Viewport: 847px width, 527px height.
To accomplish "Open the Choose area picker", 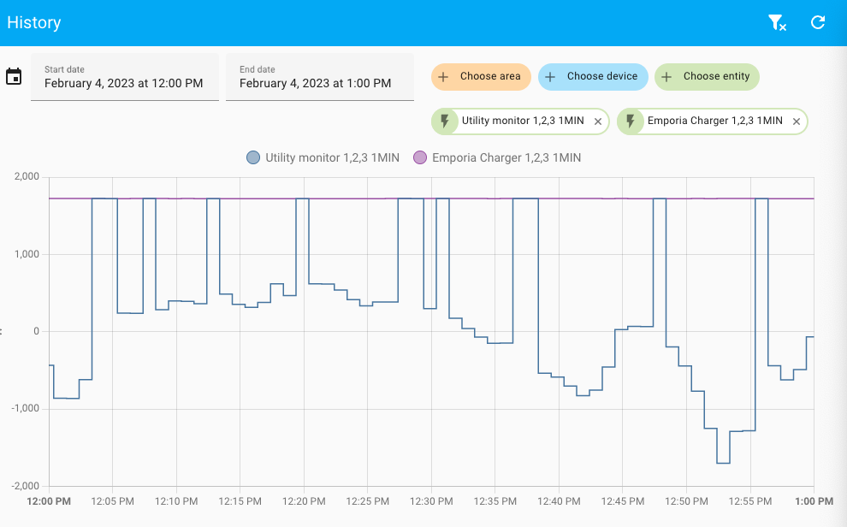I will click(481, 76).
